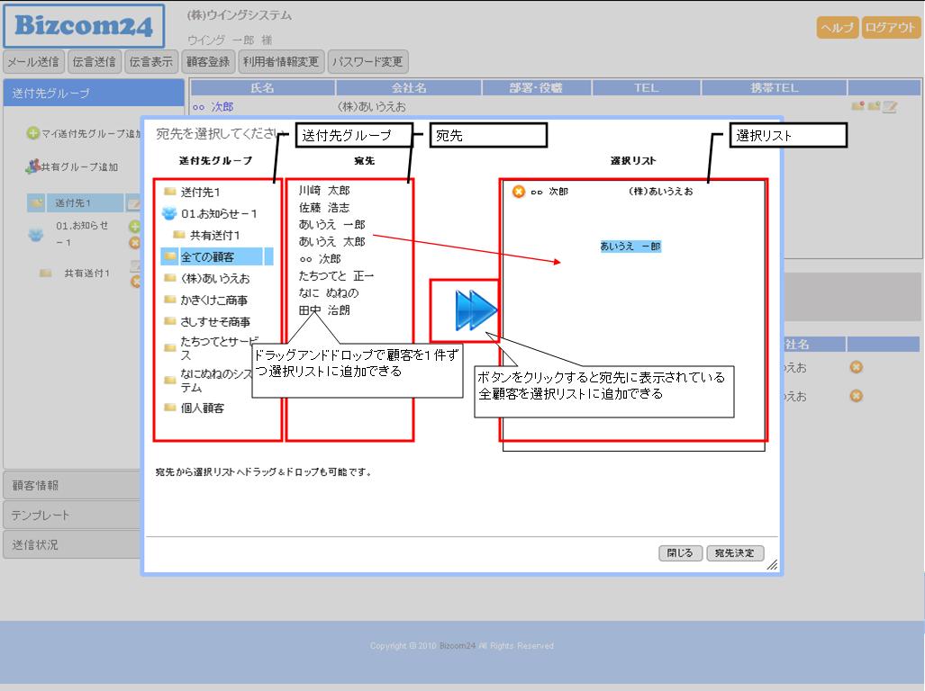Expand the テンプレート sidebar section

click(x=72, y=515)
